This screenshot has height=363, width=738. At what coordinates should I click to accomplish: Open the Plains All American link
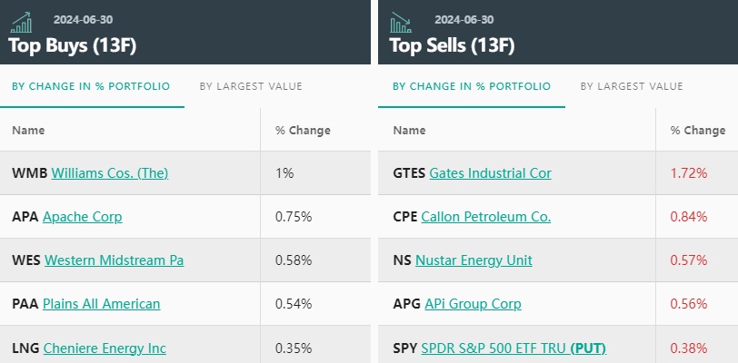[x=101, y=303]
